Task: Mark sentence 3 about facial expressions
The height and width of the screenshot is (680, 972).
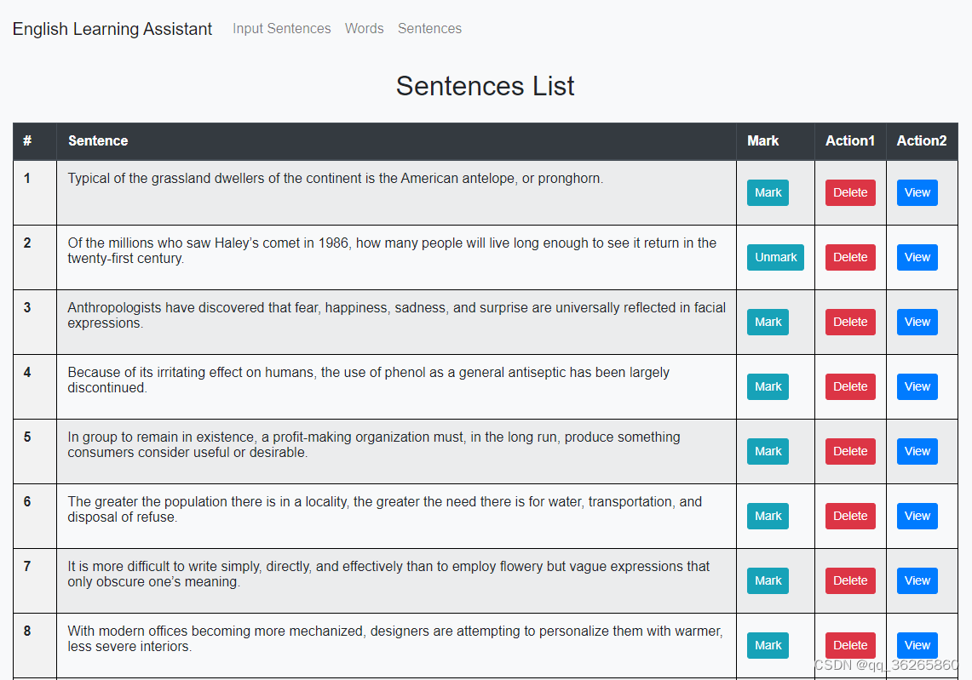Action: [768, 322]
